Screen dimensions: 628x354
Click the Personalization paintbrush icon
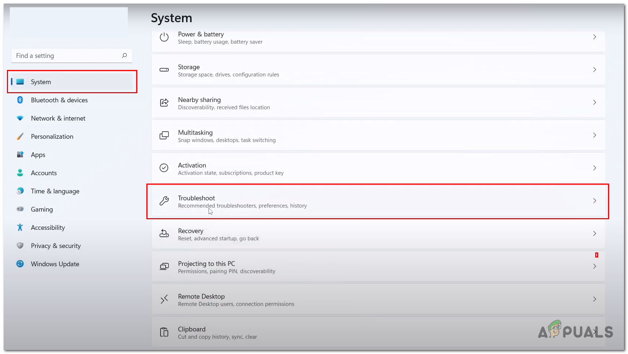(x=20, y=137)
